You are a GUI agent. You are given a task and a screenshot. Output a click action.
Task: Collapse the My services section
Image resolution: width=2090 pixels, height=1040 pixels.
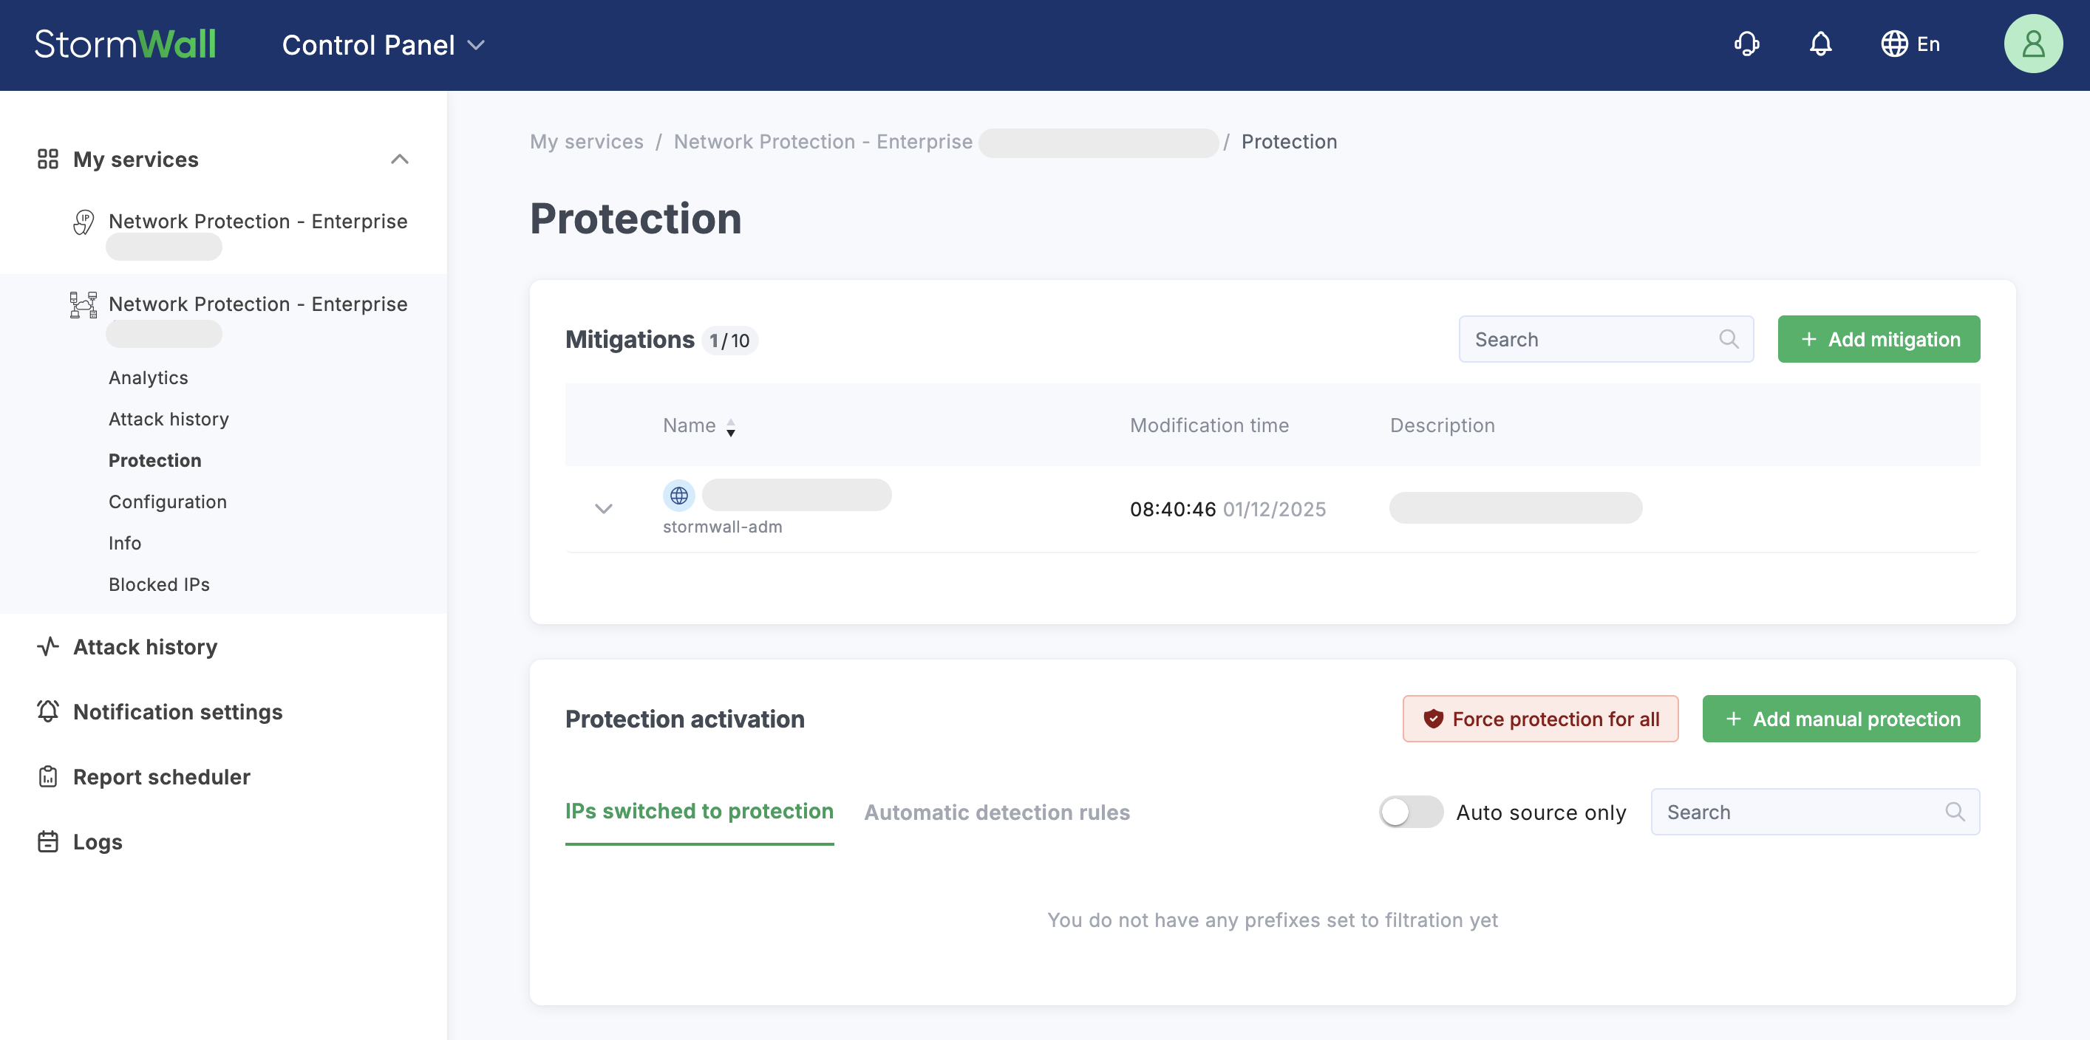click(399, 159)
